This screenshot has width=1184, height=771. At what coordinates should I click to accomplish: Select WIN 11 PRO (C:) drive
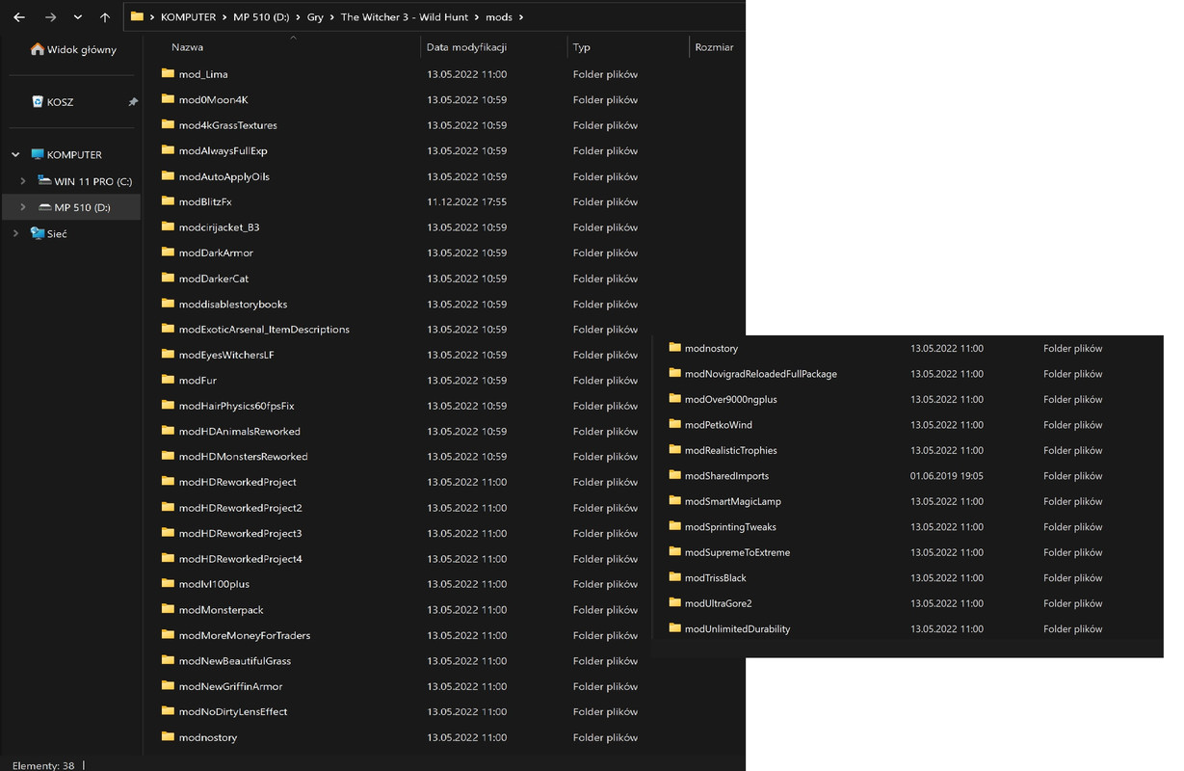(84, 181)
